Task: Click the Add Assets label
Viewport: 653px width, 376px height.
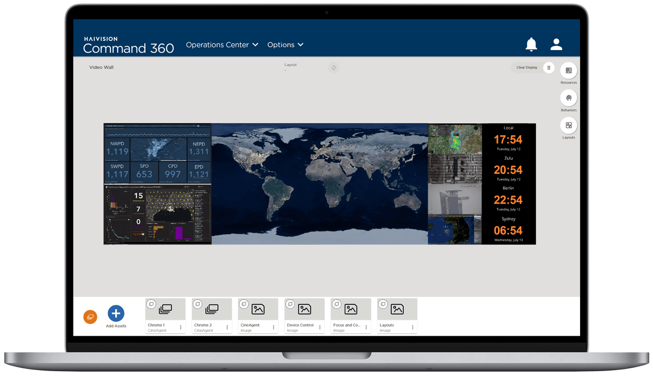Action: pos(116,326)
